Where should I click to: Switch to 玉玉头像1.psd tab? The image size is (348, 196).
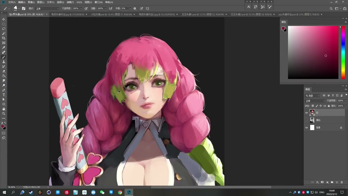203,14
